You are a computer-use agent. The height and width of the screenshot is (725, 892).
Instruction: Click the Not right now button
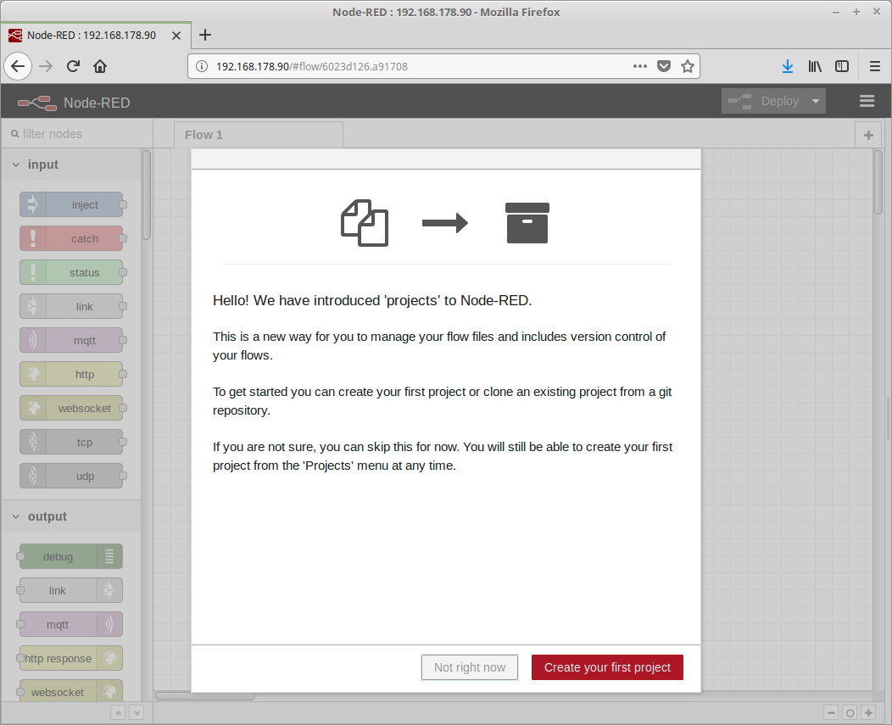point(470,667)
